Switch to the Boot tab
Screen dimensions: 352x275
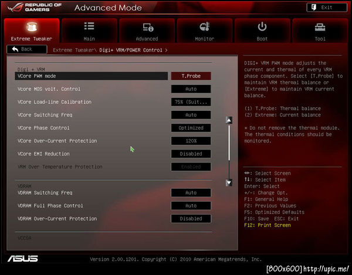(x=262, y=30)
